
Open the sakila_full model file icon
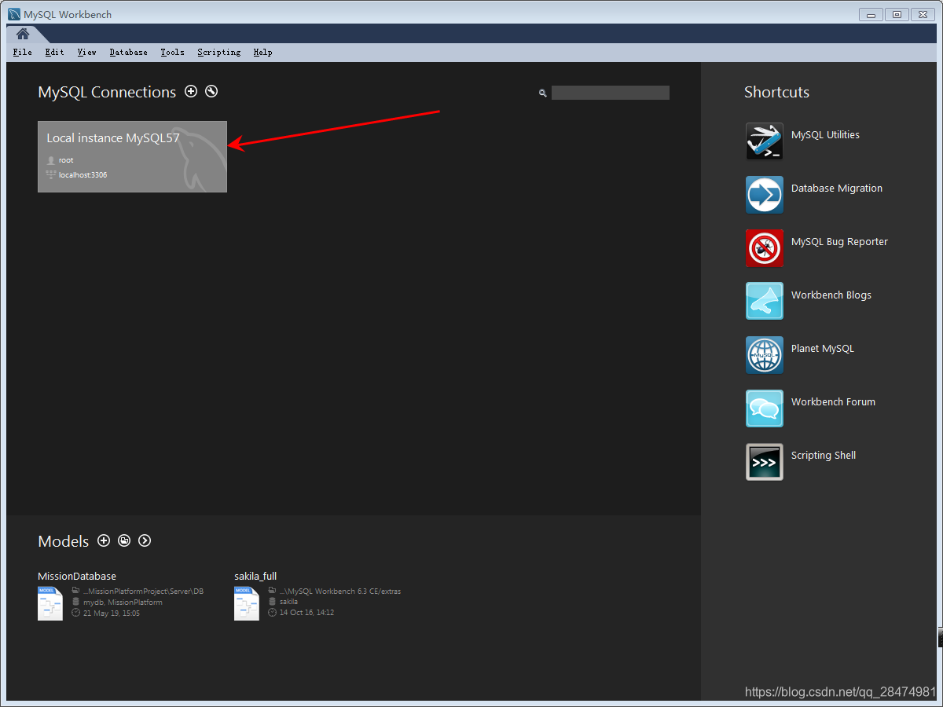click(247, 603)
